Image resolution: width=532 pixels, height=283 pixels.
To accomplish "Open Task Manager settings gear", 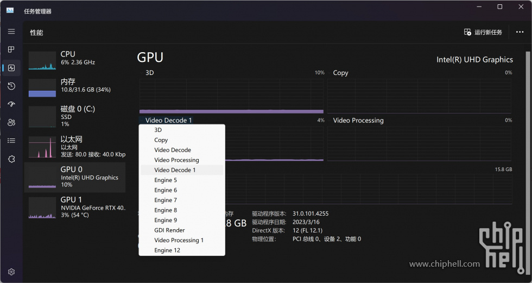I will tap(11, 272).
